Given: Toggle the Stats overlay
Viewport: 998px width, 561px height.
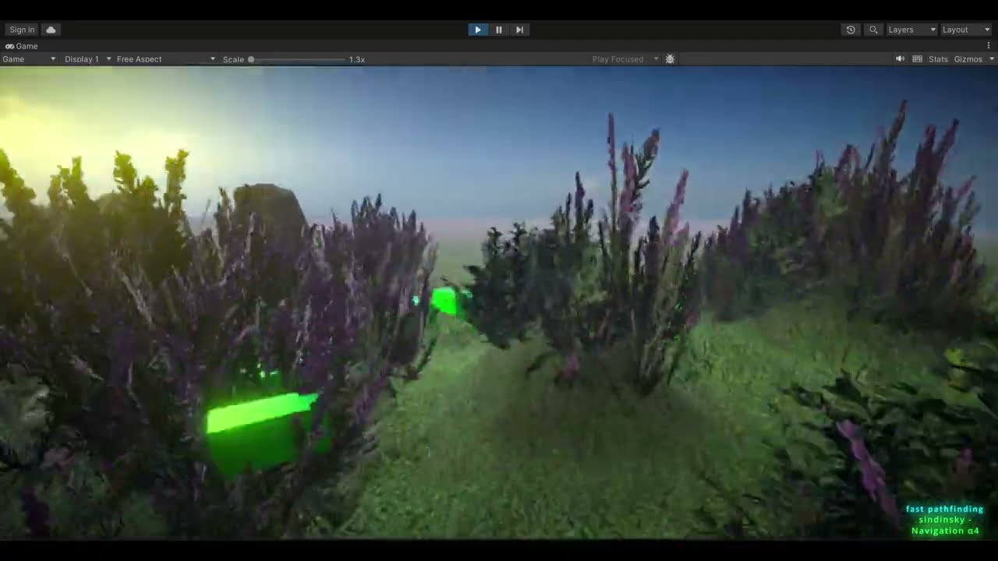Looking at the screenshot, I should tap(938, 59).
